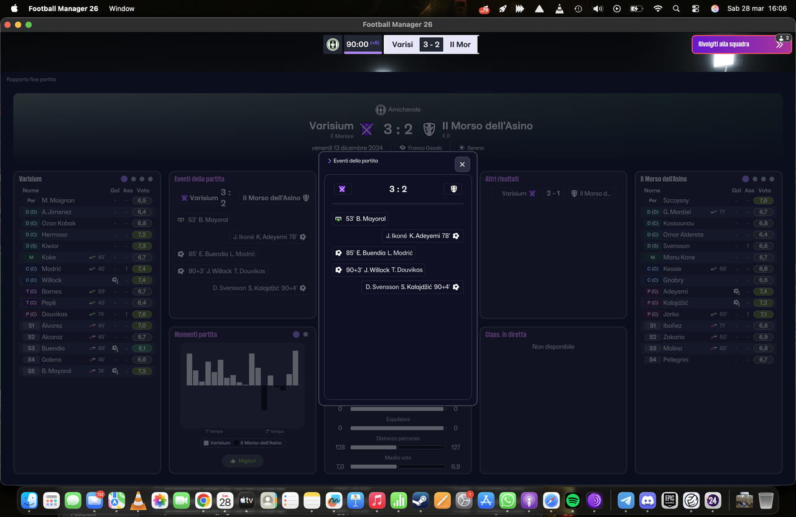The image size is (796, 517).
Task: Click the Rapporto fine partita breadcrumb
Action: [31, 80]
